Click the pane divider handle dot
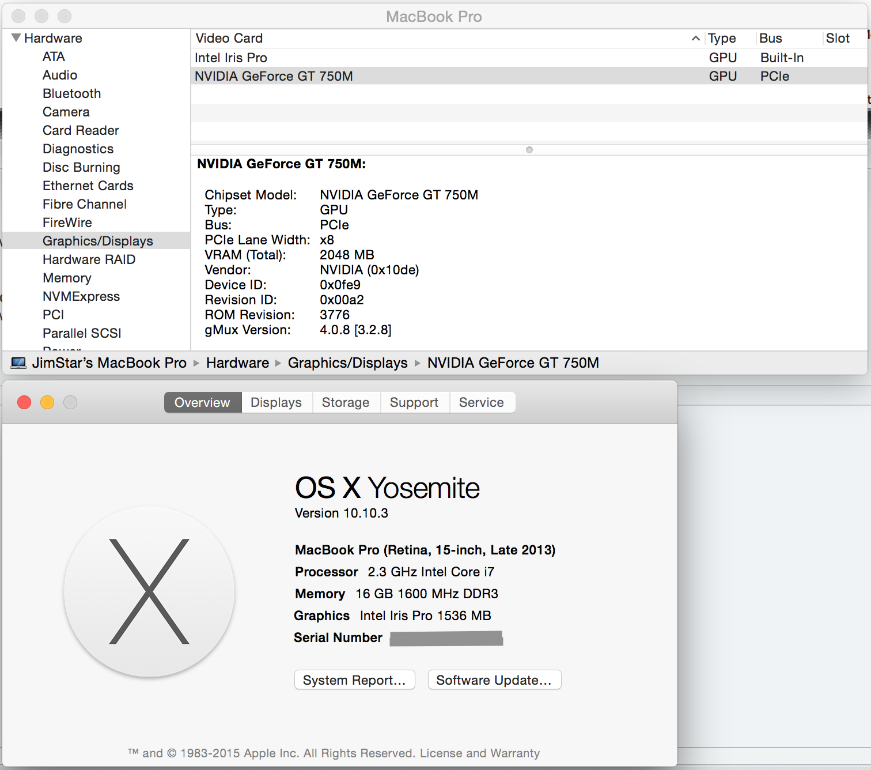Image resolution: width=871 pixels, height=770 pixels. point(529,150)
